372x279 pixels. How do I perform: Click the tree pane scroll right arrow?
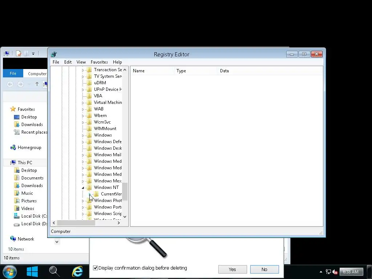pyautogui.click(x=119, y=223)
